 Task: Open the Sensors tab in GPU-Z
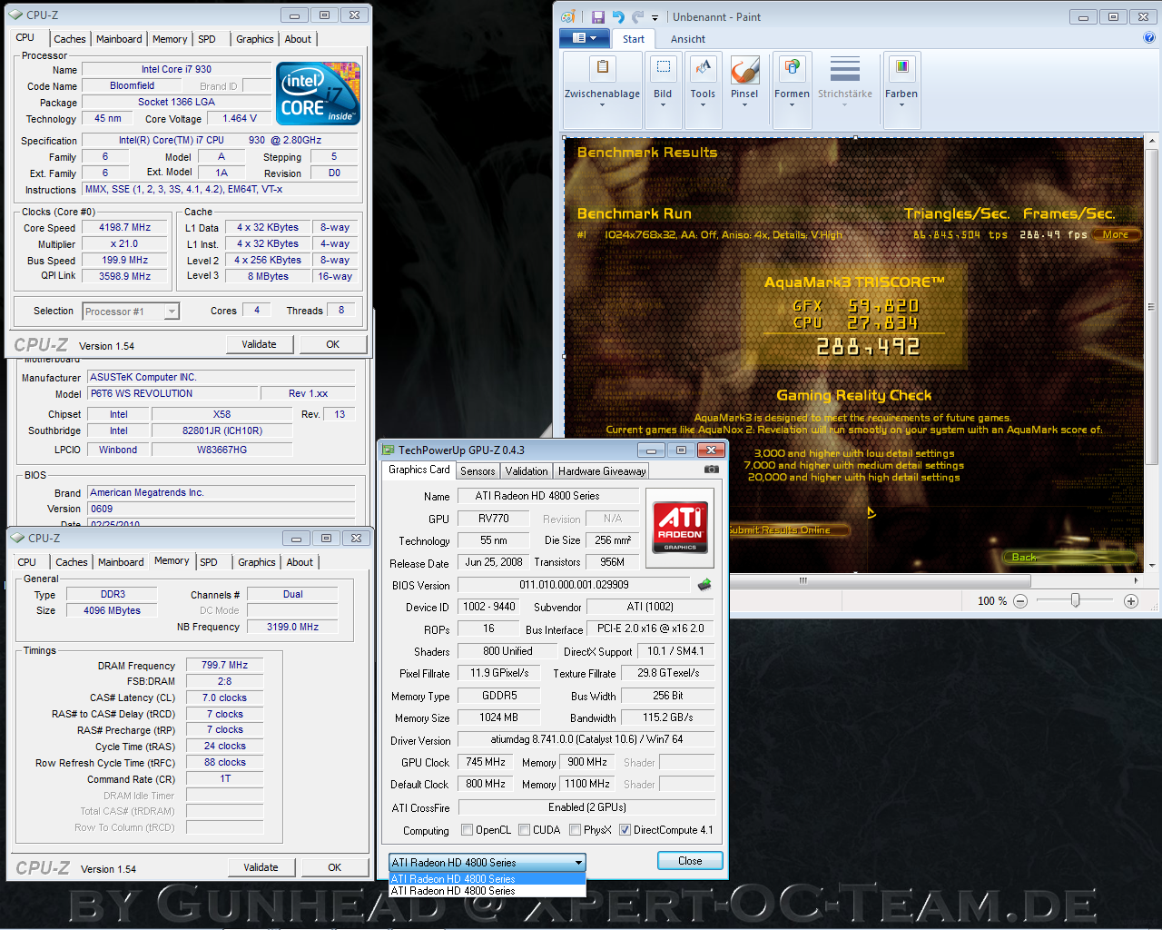click(x=478, y=470)
